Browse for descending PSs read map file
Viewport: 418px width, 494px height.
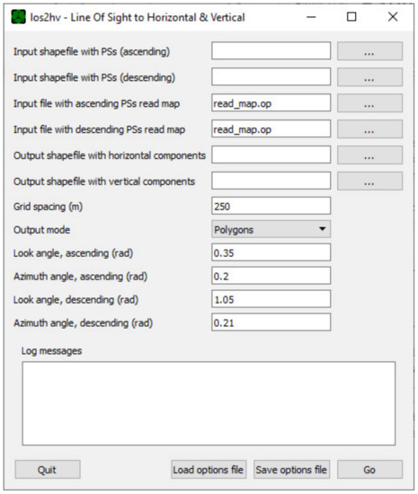[369, 128]
